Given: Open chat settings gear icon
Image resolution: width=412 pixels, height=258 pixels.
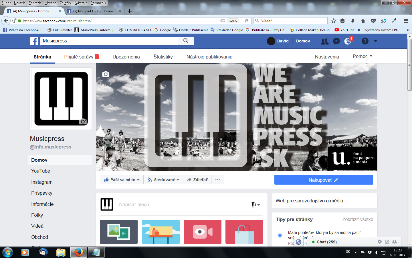Looking at the screenshot, I should point(380,242).
